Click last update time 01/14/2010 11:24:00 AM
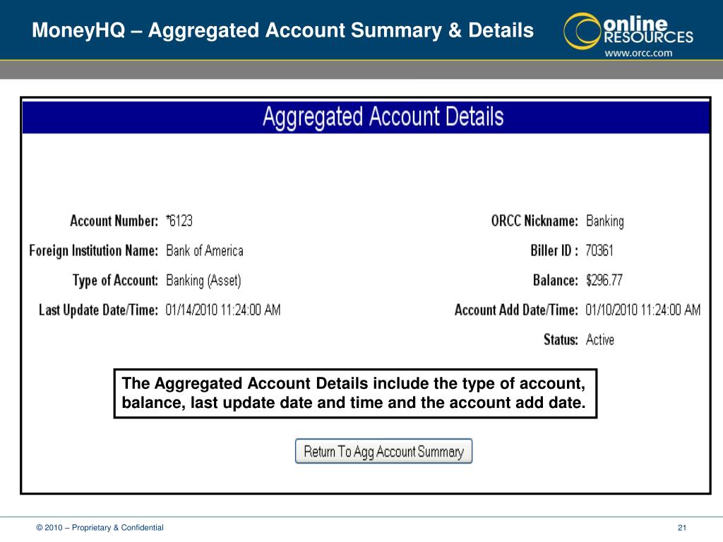Viewport: 723px width, 542px height. click(223, 310)
